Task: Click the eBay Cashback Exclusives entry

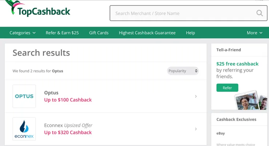Action: (221, 133)
